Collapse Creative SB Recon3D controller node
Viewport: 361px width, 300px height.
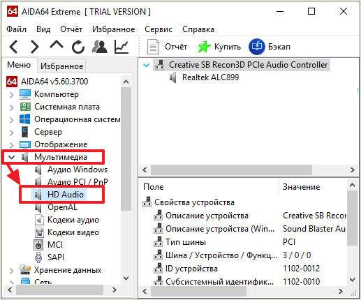[146, 65]
